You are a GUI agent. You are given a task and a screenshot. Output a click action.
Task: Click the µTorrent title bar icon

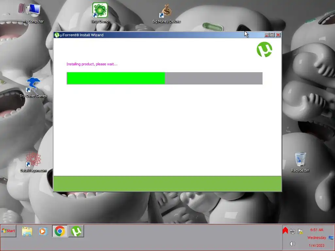pyautogui.click(x=57, y=35)
